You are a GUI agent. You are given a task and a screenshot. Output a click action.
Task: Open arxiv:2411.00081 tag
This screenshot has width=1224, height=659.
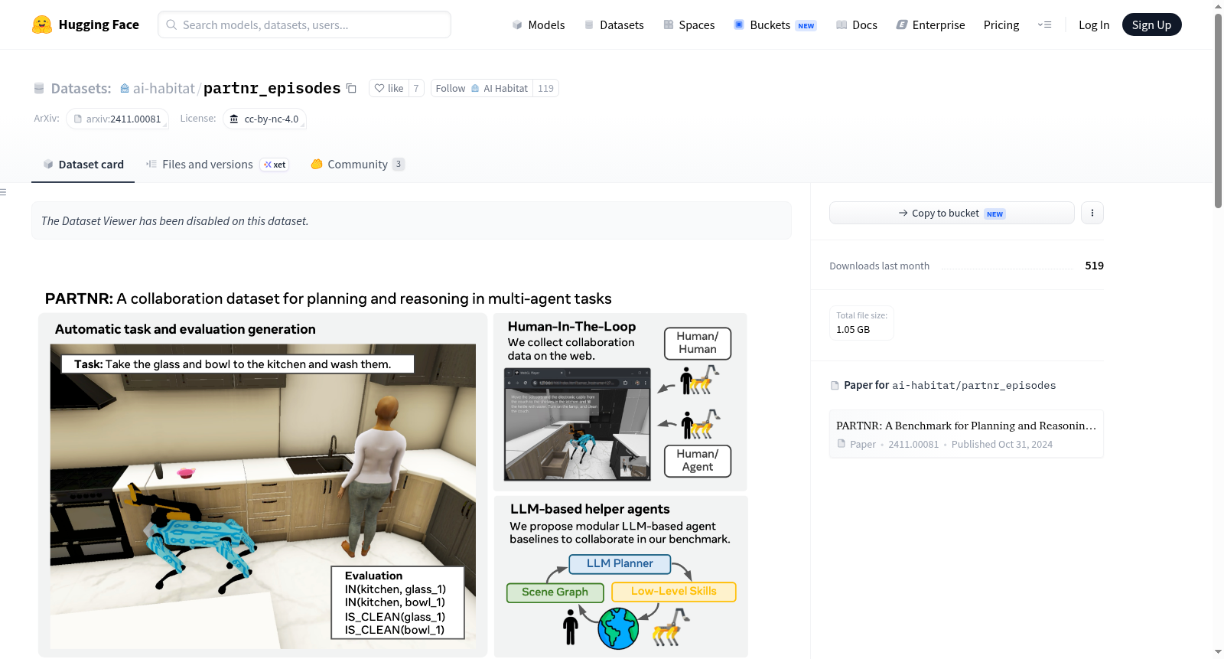(x=117, y=119)
